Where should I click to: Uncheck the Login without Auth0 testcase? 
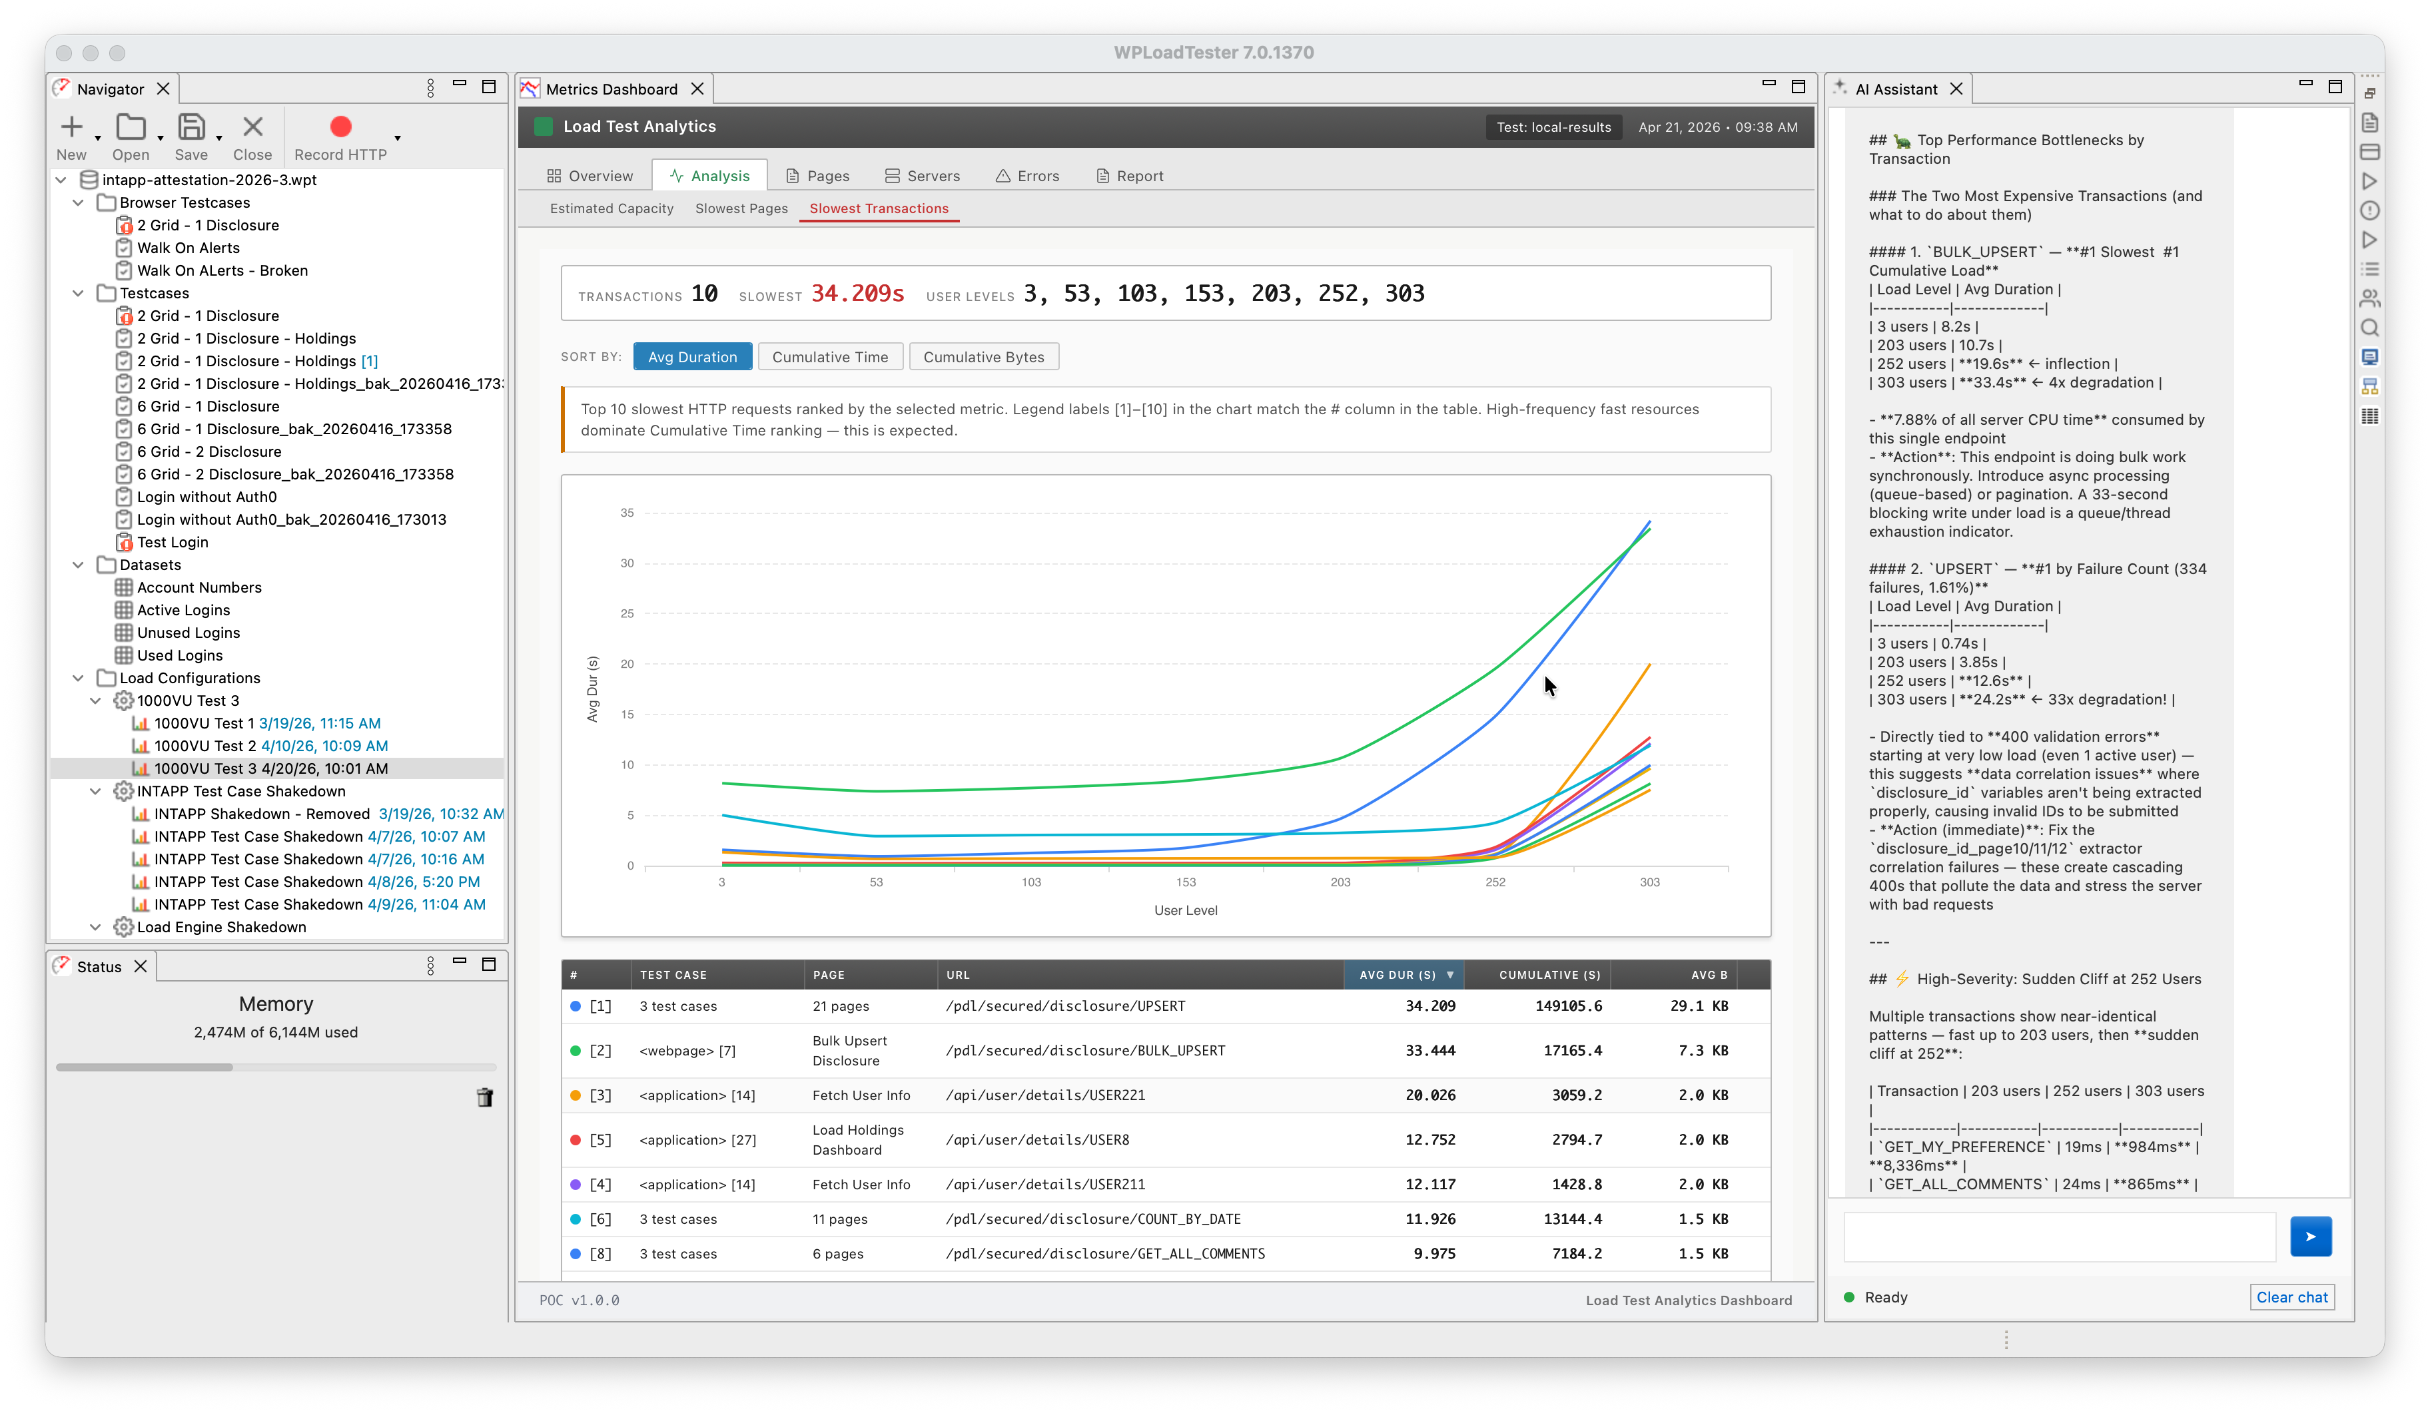123,496
